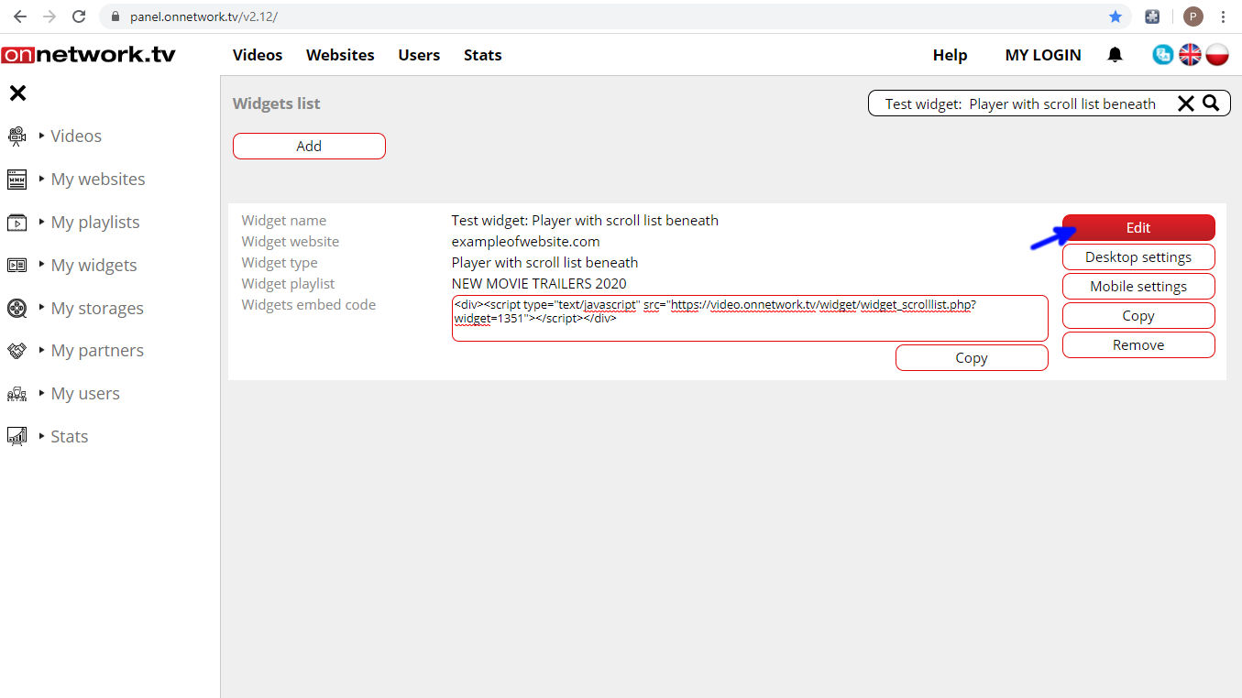This screenshot has width=1242, height=698.
Task: Copy embed code with Copy button below code
Action: 972,357
